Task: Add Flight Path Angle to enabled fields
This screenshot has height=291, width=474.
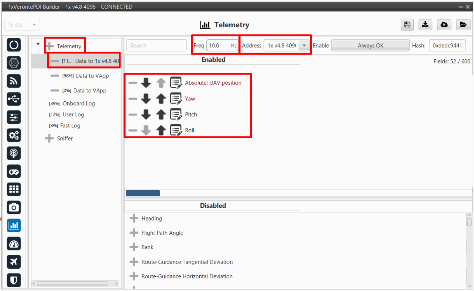Action: 134,233
